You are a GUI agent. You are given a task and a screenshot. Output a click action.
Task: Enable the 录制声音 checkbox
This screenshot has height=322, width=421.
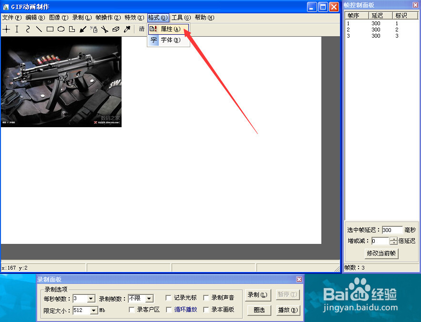(206, 298)
